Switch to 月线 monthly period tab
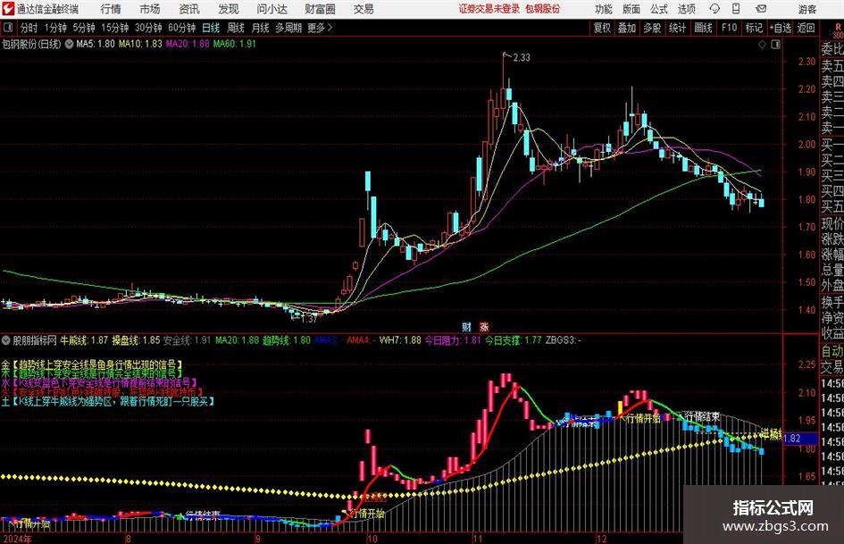 pyautogui.click(x=261, y=28)
